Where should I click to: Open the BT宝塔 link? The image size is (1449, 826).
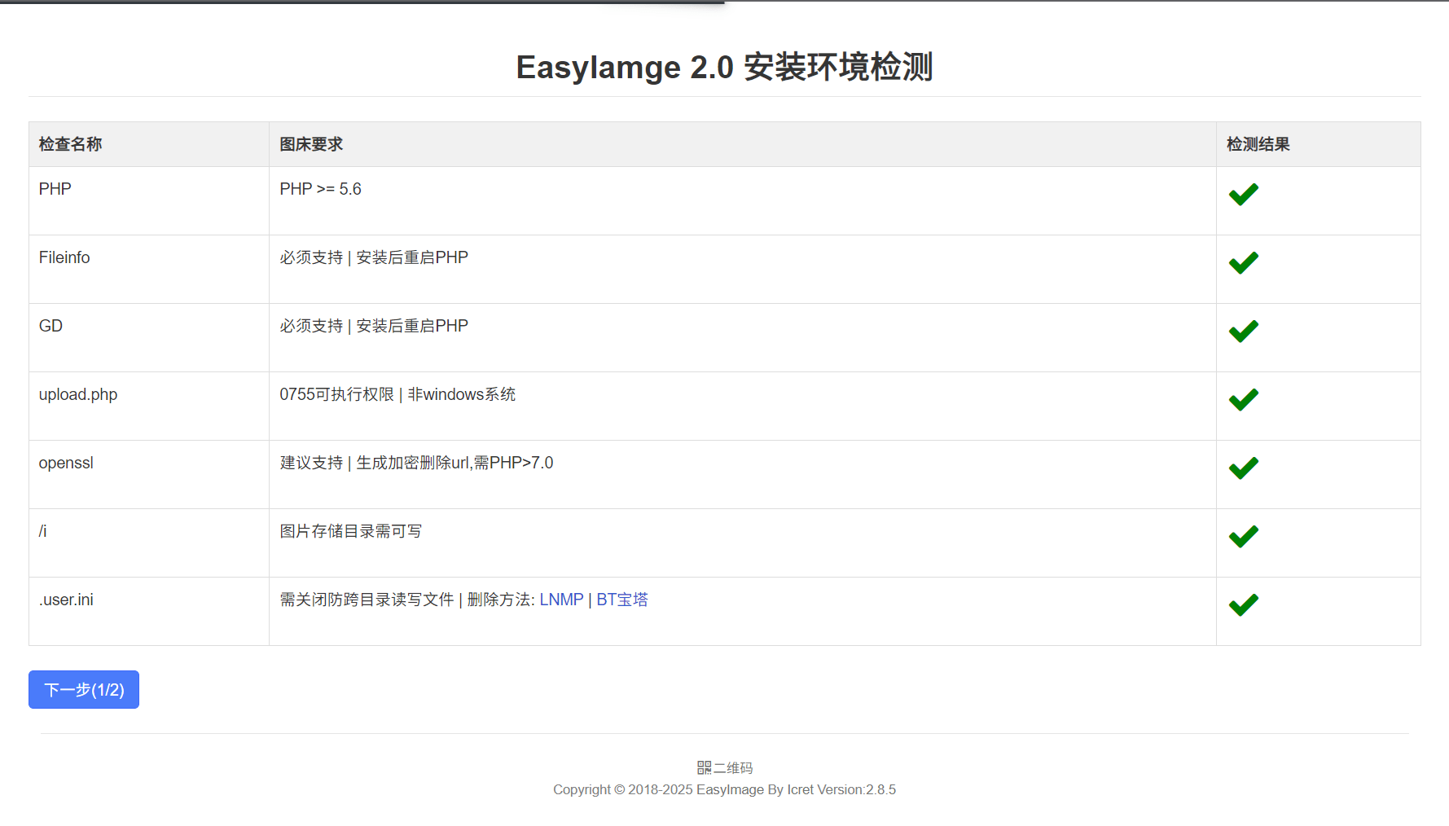(x=622, y=600)
